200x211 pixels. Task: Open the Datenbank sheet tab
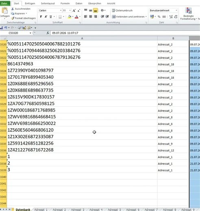point(23,210)
